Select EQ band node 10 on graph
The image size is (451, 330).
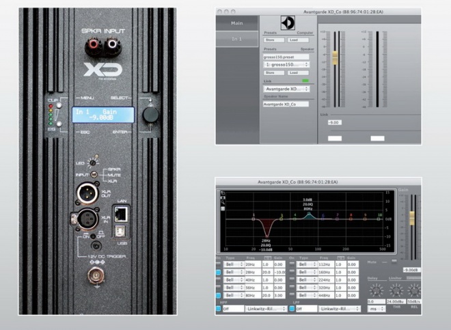379,219
